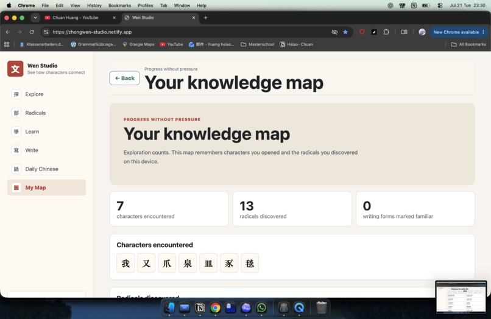Open the File menu
The width and height of the screenshot is (491, 319).
point(45,5)
